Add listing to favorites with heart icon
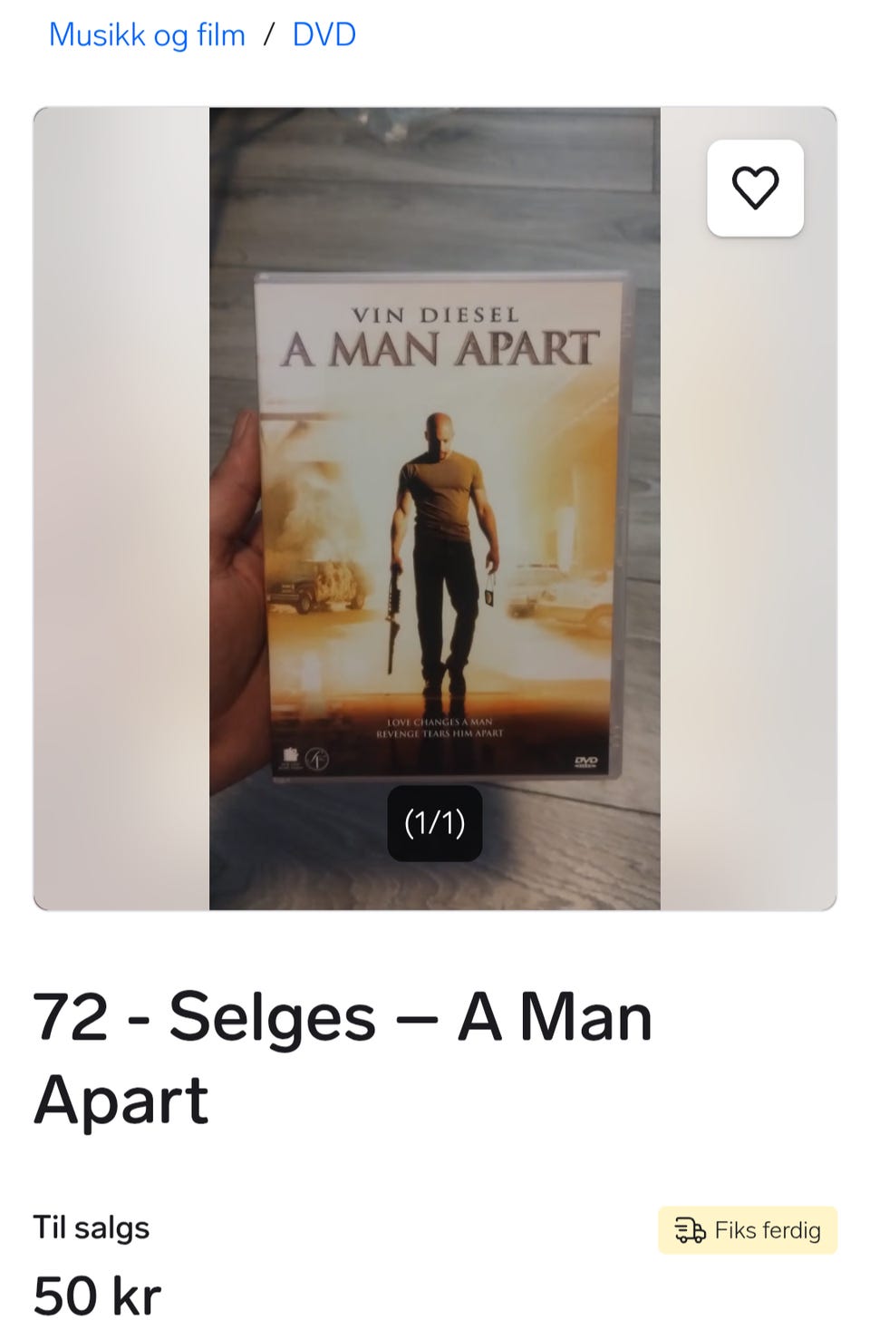This screenshot has height=1329, width=870. click(x=755, y=188)
